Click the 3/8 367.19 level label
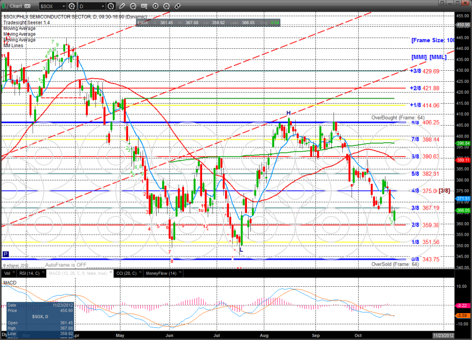 pos(425,208)
